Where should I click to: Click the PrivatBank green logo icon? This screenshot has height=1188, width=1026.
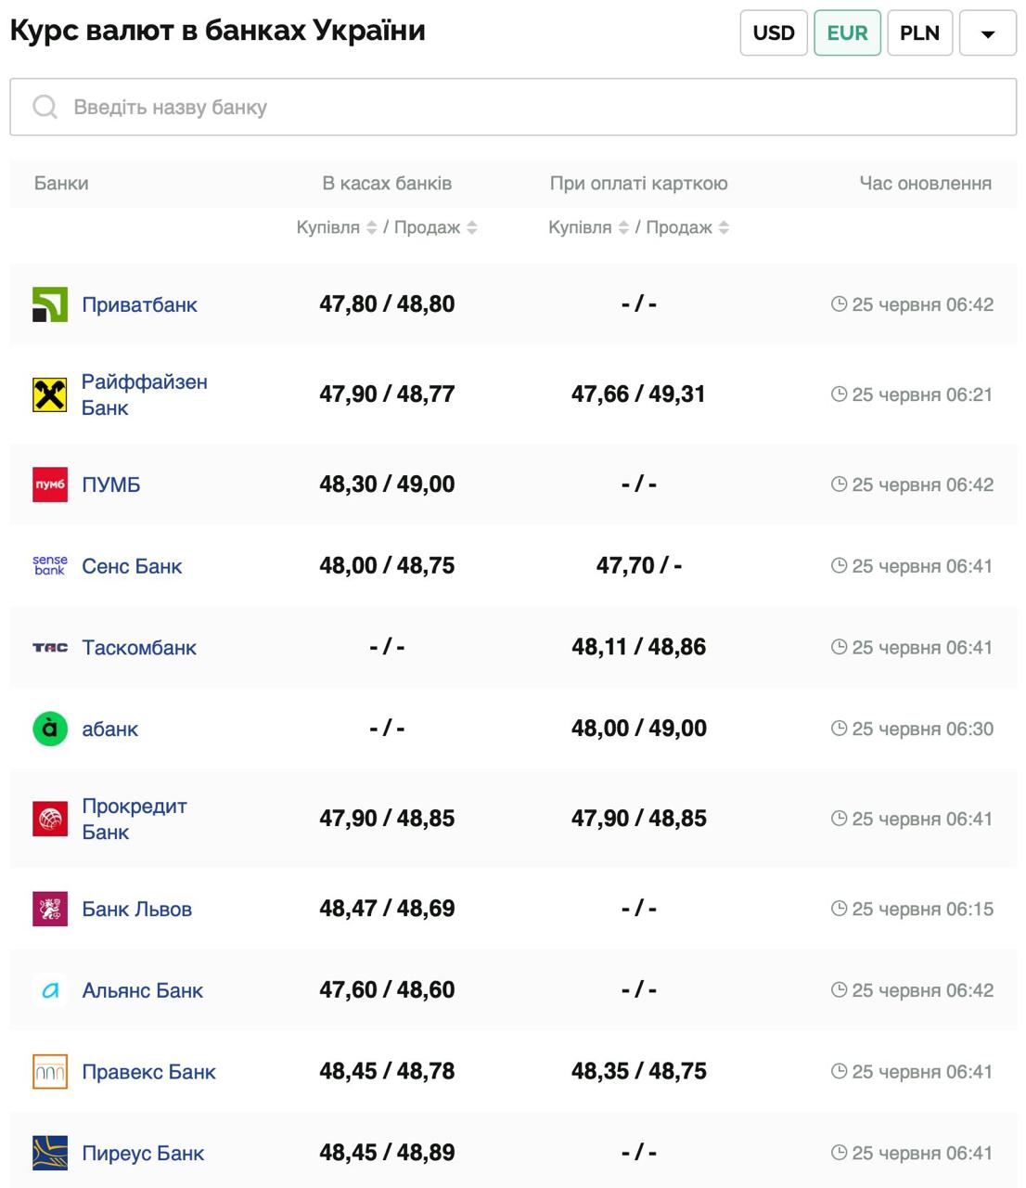[x=50, y=304]
